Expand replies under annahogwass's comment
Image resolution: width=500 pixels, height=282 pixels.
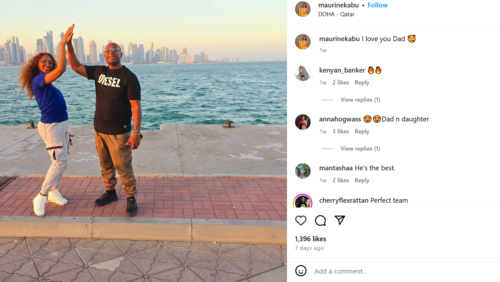[x=360, y=149]
